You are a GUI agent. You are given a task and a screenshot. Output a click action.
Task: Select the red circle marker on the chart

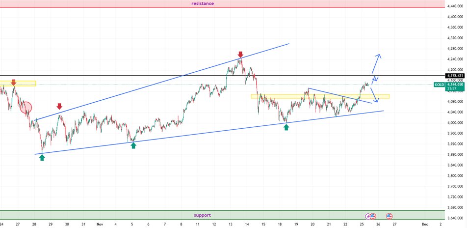pos(26,108)
